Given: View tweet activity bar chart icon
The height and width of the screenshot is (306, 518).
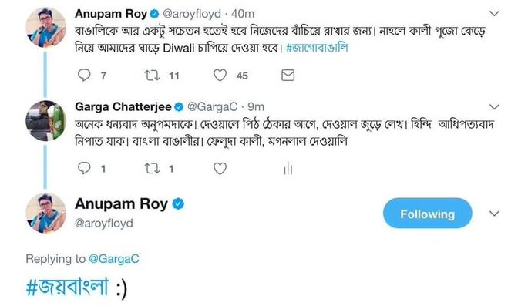Looking at the screenshot, I should click(x=288, y=168).
